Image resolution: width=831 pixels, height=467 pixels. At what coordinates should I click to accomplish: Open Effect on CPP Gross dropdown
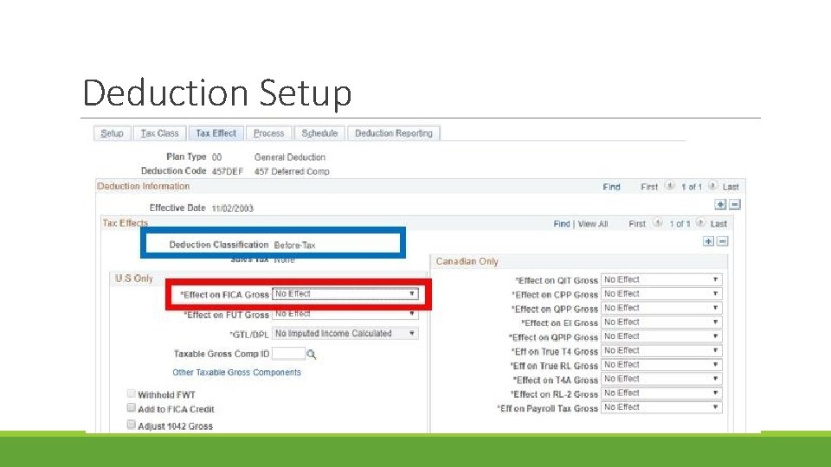[x=661, y=294]
